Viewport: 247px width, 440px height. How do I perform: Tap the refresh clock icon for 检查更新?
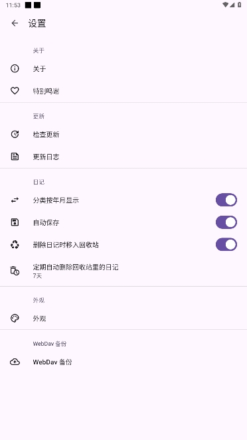point(15,135)
